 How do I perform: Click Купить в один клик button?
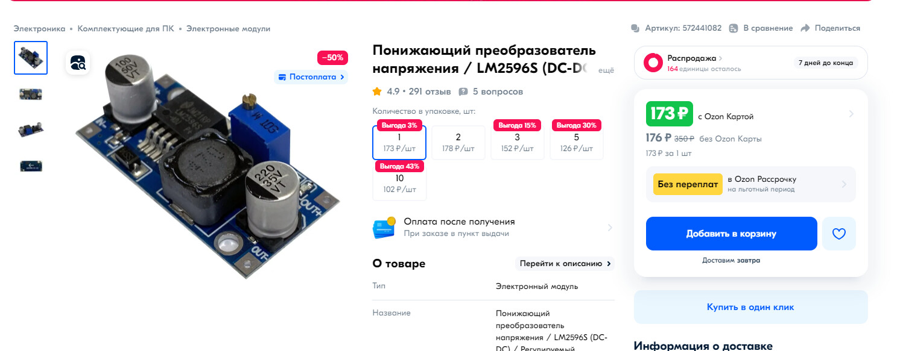tap(750, 307)
